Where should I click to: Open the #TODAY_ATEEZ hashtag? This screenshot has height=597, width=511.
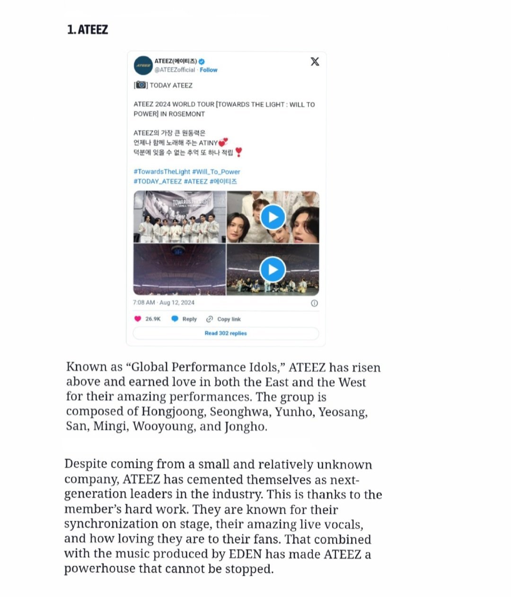click(158, 181)
